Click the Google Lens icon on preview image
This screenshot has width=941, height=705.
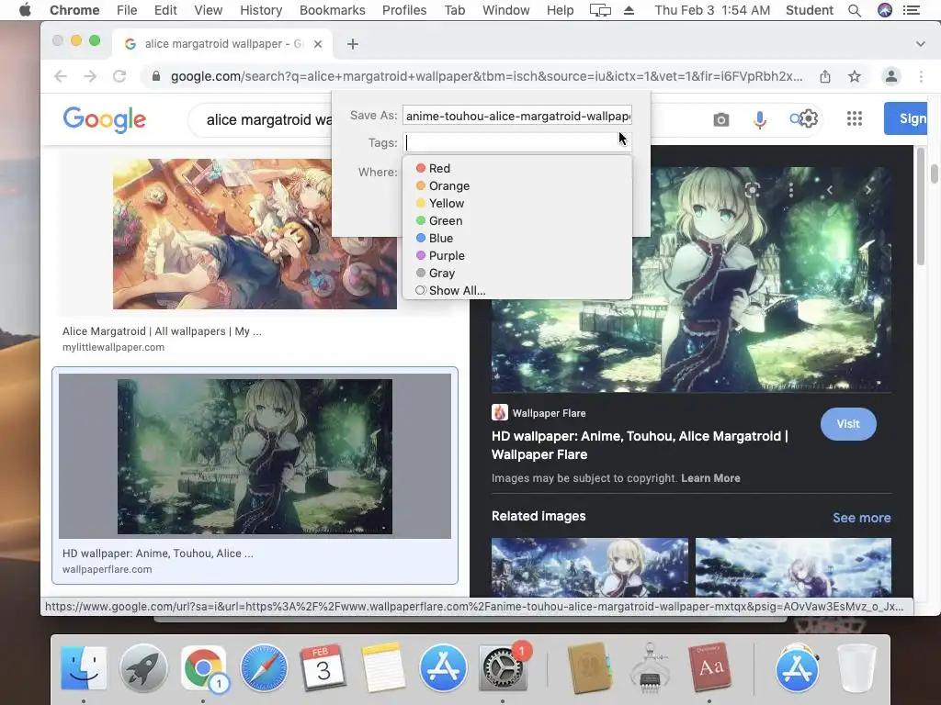752,190
